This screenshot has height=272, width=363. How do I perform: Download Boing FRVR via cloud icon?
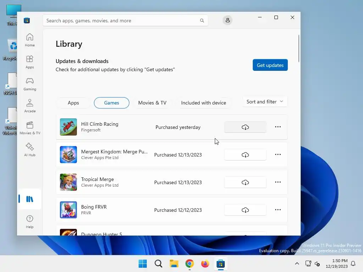[x=245, y=210]
